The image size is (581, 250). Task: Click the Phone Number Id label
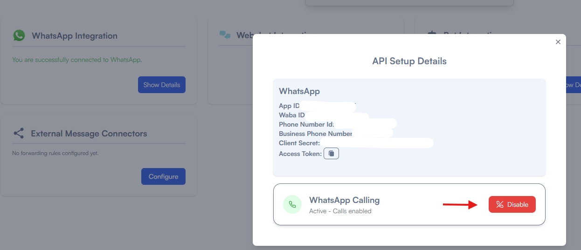coord(306,124)
